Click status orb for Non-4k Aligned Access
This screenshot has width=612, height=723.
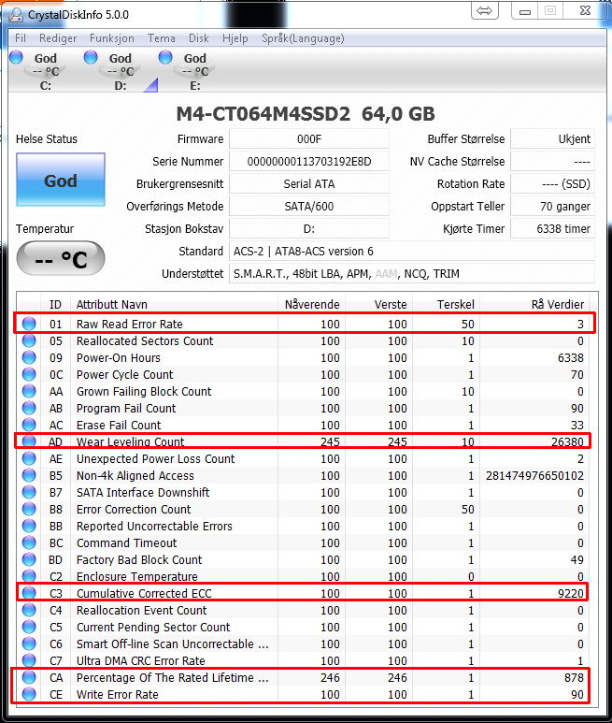point(29,475)
